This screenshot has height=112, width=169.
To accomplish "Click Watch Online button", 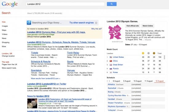I will [x=148, y=26].
